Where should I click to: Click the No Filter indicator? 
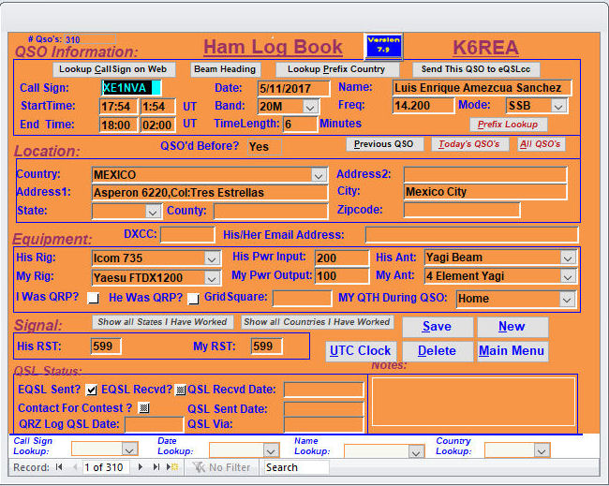coord(222,467)
